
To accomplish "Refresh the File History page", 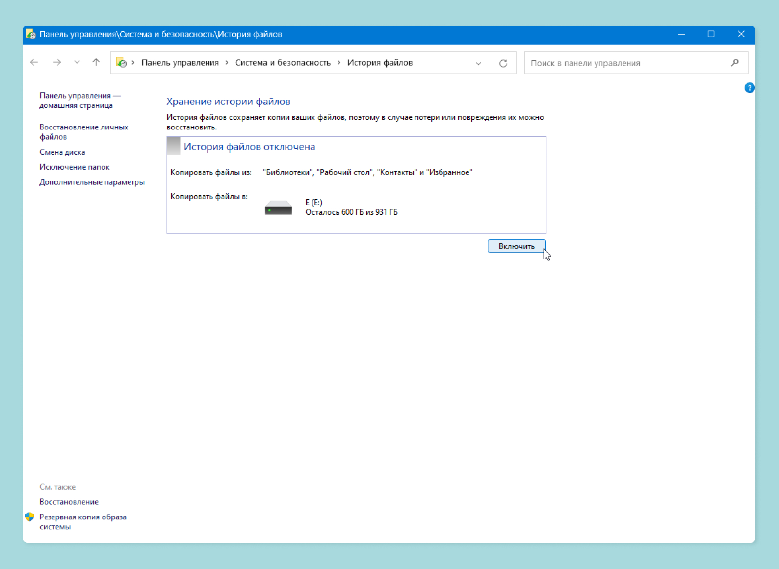I will [503, 63].
